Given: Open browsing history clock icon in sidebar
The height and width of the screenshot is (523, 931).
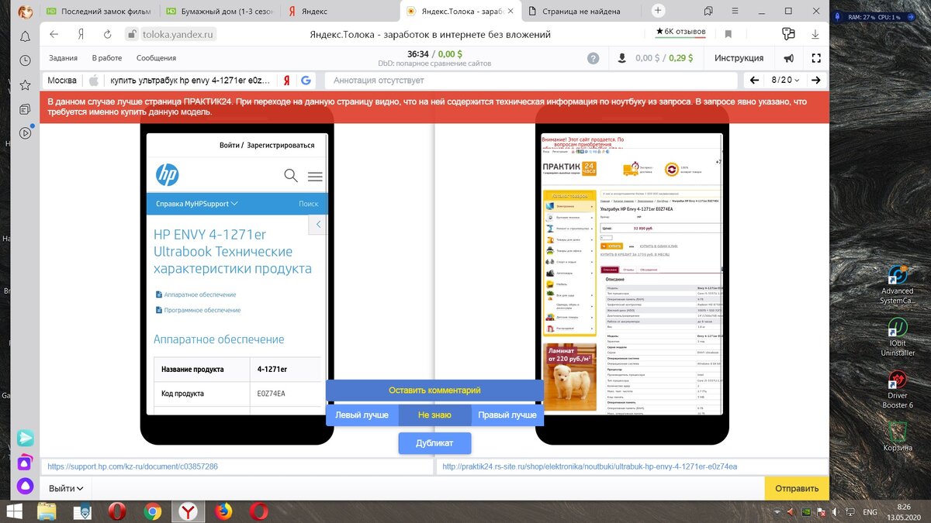Looking at the screenshot, I should [25, 60].
